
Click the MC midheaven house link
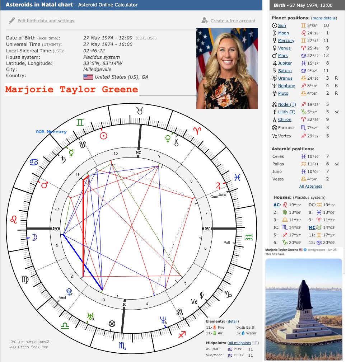tap(312, 227)
